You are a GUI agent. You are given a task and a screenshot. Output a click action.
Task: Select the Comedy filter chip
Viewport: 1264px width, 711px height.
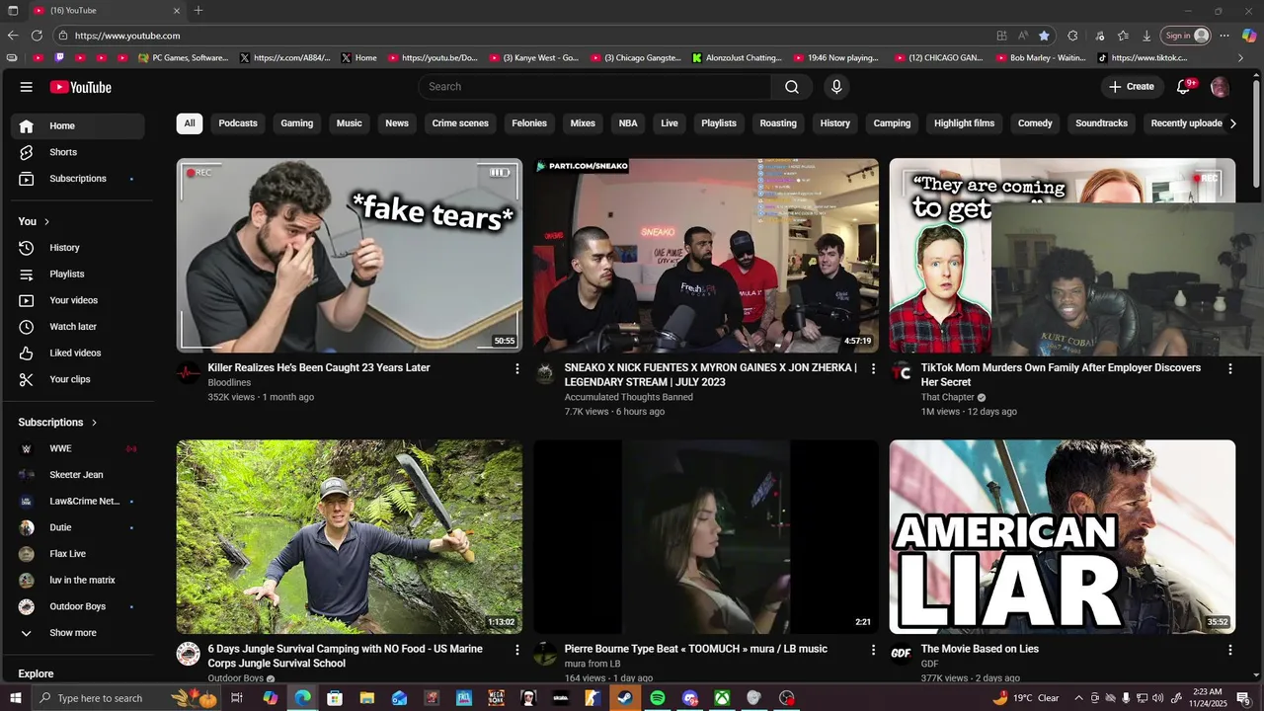1035,123
